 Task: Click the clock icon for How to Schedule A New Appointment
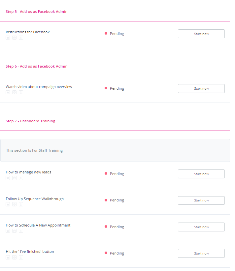pyautogui.click(x=14, y=231)
